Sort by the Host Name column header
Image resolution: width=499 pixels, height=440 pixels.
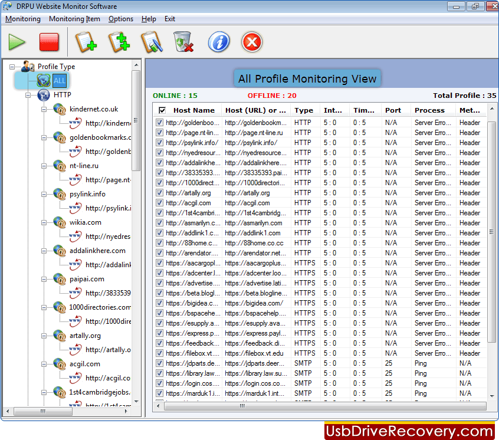[194, 110]
